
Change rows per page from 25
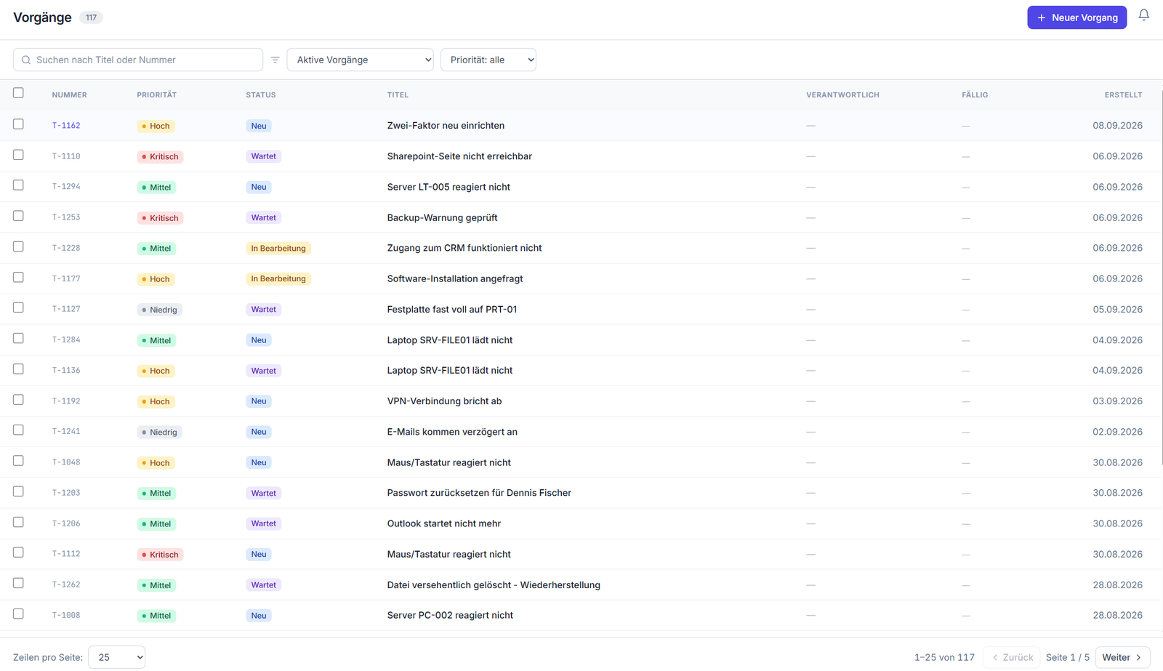point(116,657)
